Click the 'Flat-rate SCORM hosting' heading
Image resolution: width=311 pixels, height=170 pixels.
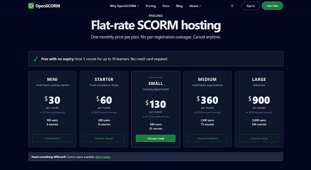click(x=156, y=25)
